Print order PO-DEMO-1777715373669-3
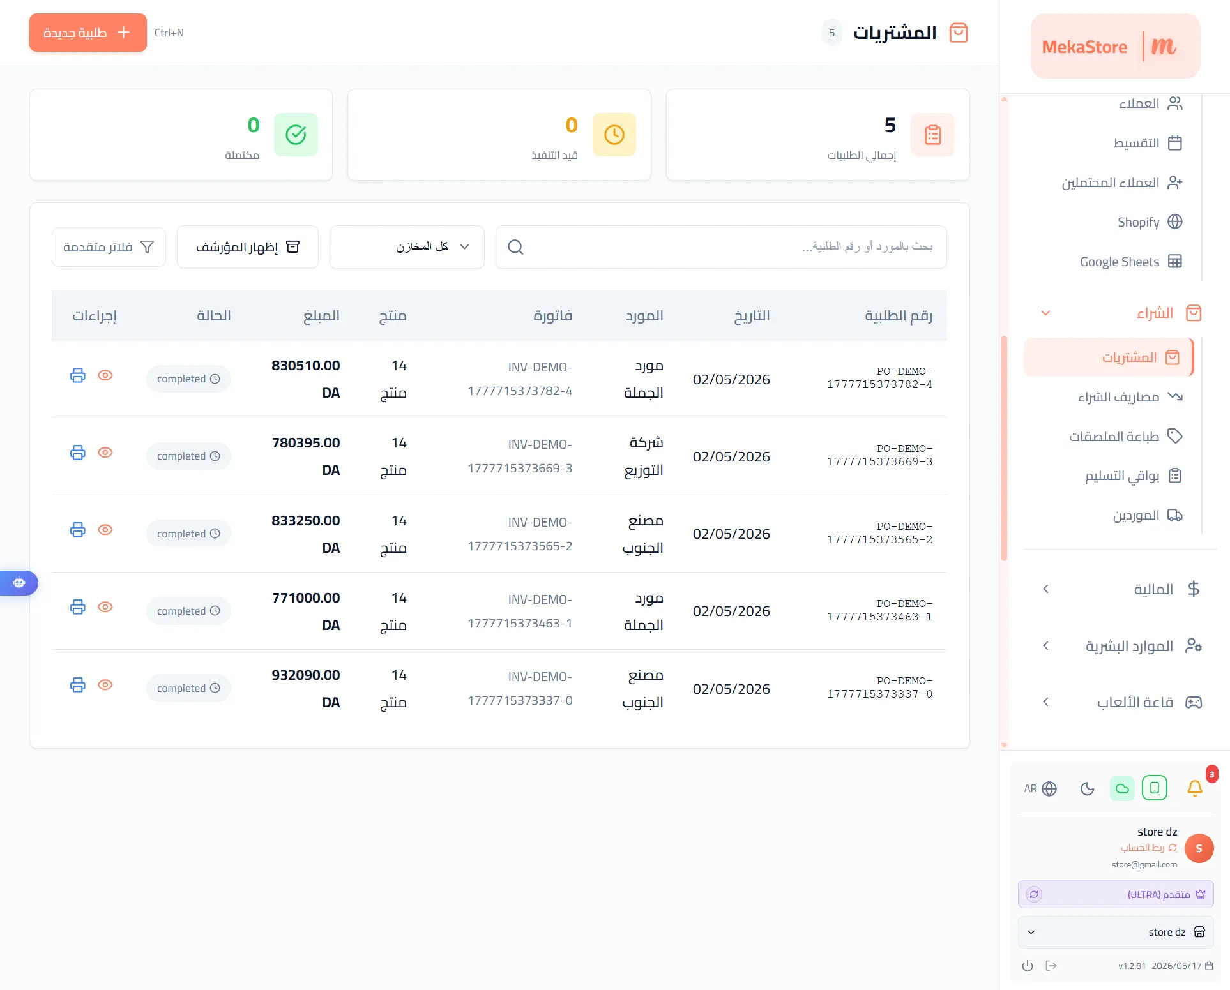 77,453
